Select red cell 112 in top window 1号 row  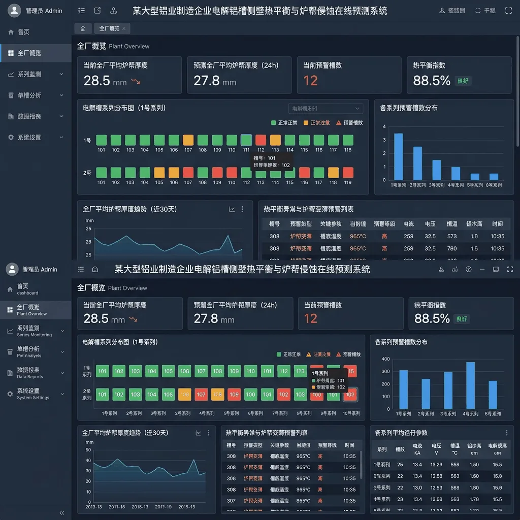coord(261,140)
